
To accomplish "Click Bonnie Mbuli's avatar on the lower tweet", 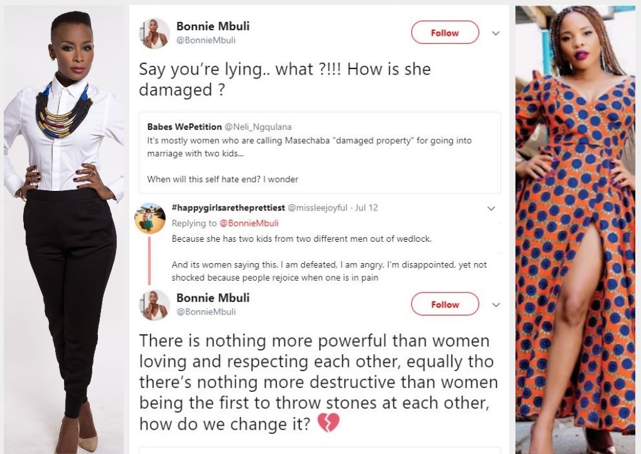I will click(154, 305).
